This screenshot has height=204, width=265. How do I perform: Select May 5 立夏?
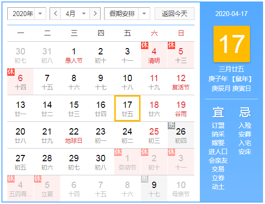point(47,188)
